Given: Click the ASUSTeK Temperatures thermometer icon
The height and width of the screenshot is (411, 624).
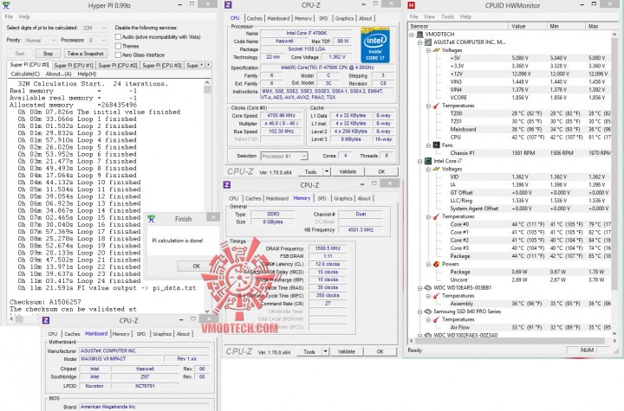Looking at the screenshot, I should tap(436, 106).
